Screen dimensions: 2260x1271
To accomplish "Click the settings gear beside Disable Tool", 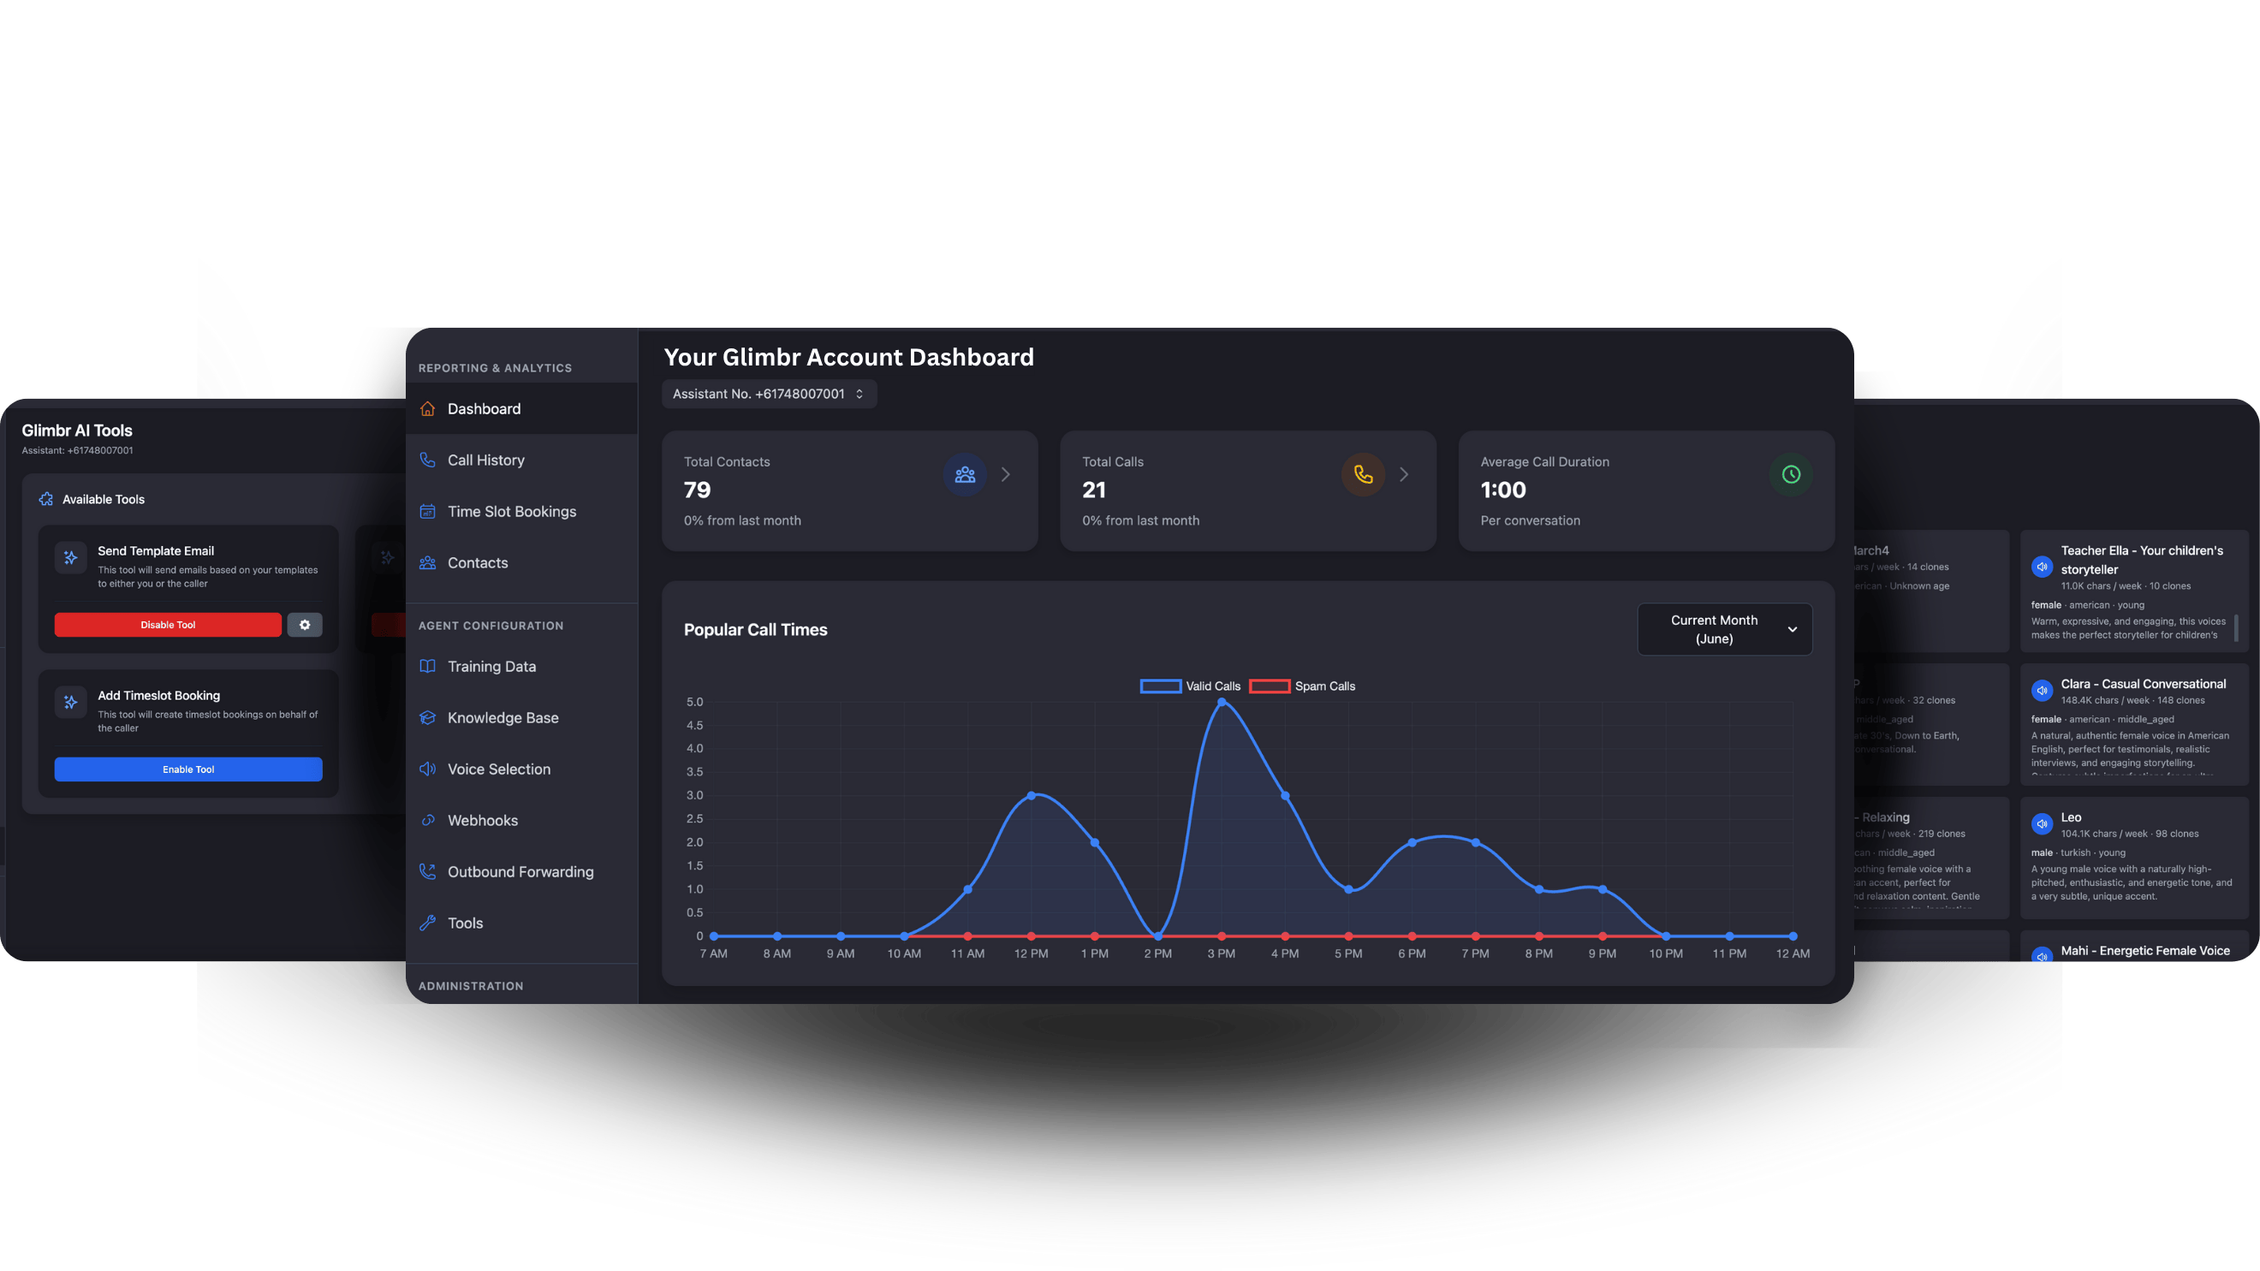I will [305, 625].
